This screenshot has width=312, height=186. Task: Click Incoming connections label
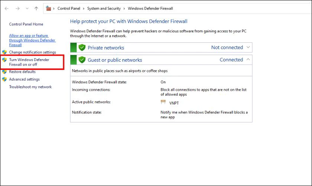click(x=91, y=90)
